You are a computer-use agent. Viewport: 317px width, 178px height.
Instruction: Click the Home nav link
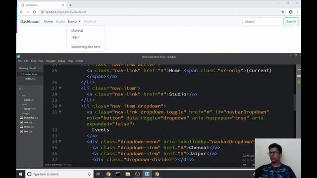[49, 21]
